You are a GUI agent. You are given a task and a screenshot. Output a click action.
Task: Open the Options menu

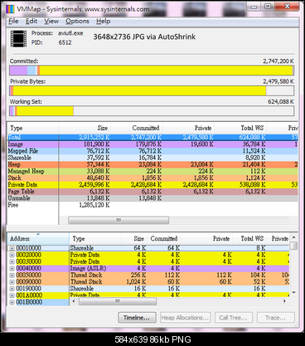click(x=77, y=22)
